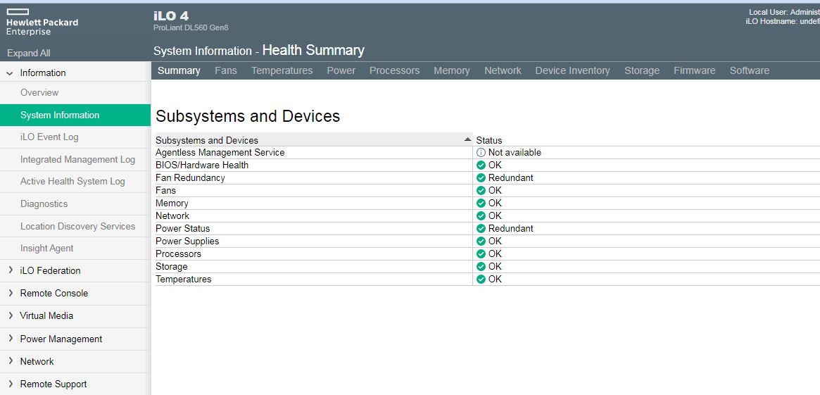This screenshot has width=820, height=395.
Task: Click green check icon in Network row
Action: point(481,215)
